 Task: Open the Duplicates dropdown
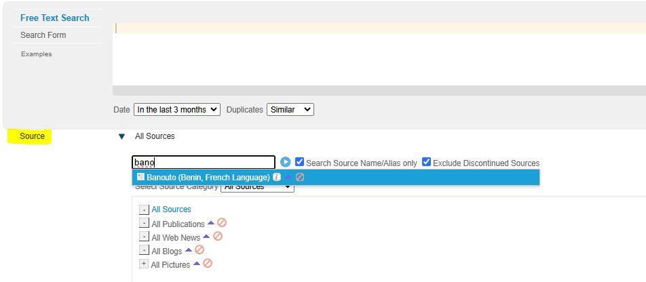pos(290,109)
